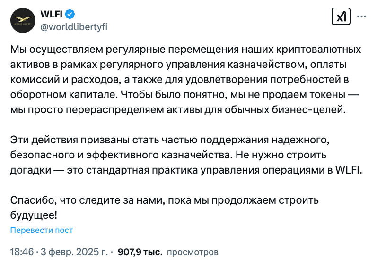Click the "Перевести пост" link
The height and width of the screenshot is (265, 377).
42,230
